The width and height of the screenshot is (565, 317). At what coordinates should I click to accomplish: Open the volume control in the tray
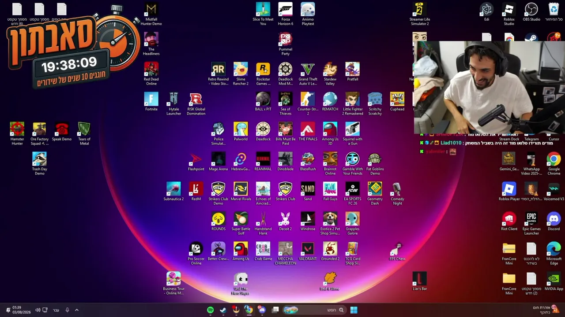coord(38,310)
